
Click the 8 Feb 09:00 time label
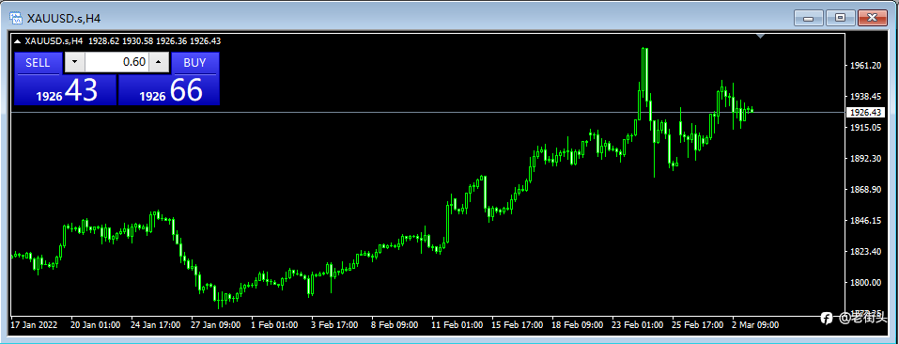(395, 325)
